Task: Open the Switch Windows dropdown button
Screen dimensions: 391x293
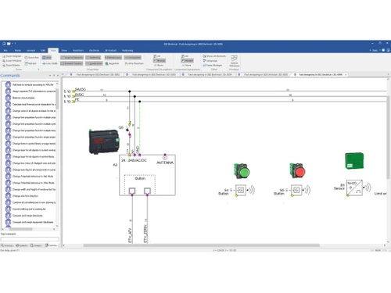Action: [234, 61]
